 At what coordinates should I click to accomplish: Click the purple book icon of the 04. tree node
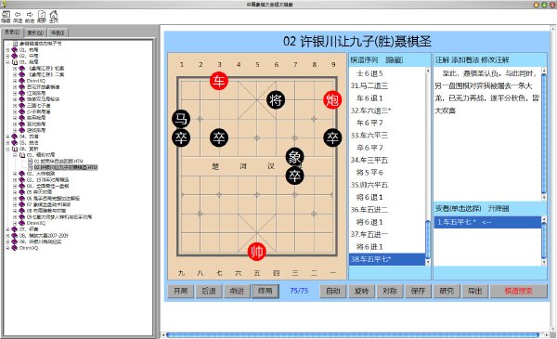(15, 137)
